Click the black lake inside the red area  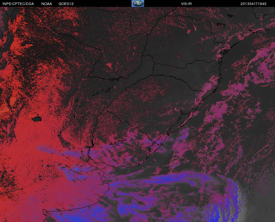pyautogui.click(x=36, y=119)
